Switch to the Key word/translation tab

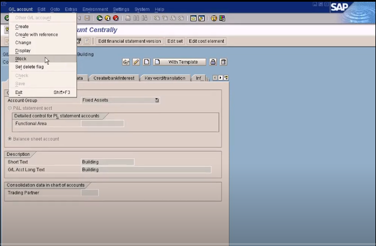point(165,78)
